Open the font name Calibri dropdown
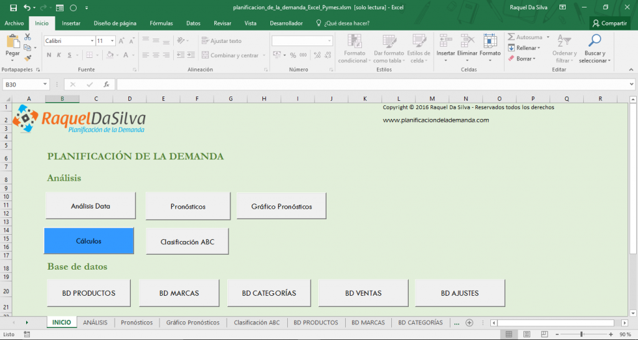This screenshot has width=638, height=340. (92, 40)
